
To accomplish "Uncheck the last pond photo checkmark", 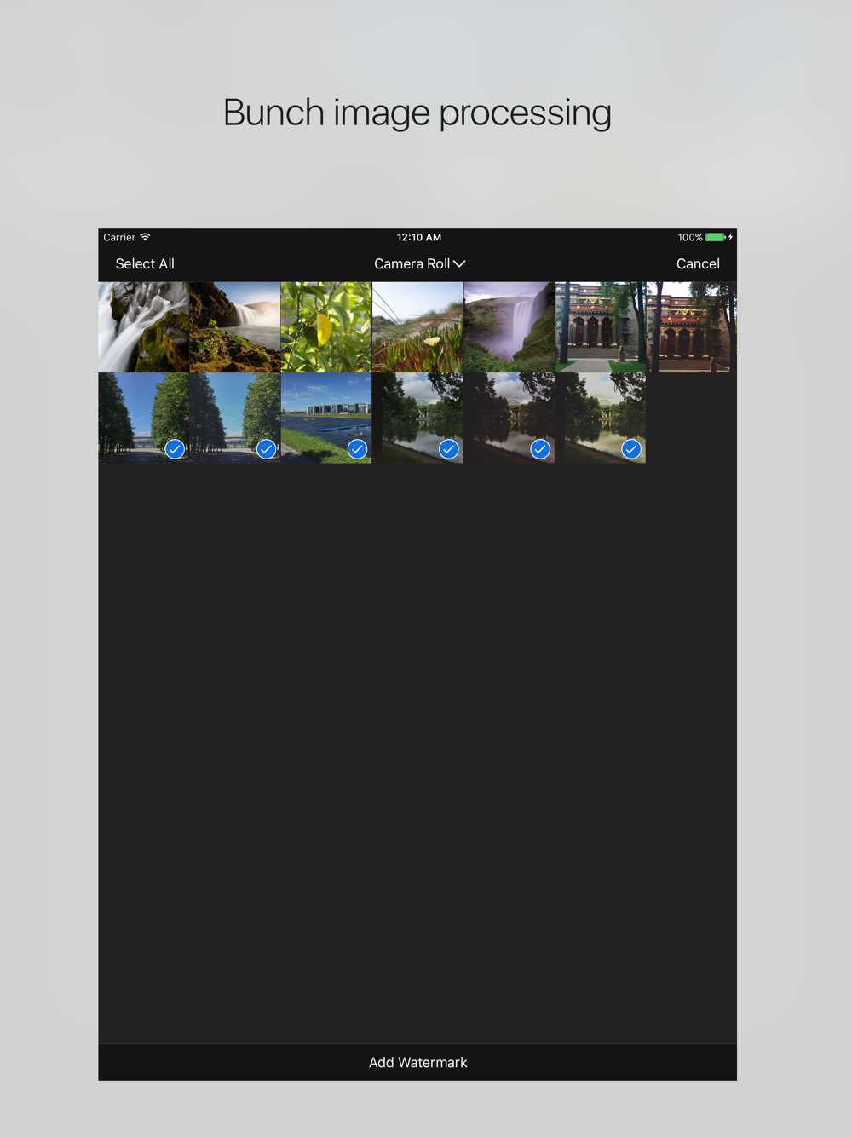I will coord(631,449).
